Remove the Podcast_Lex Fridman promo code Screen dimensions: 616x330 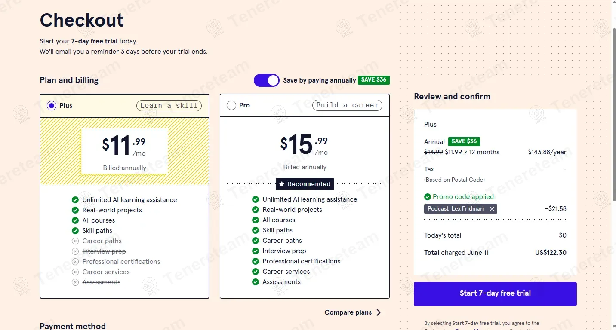(x=492, y=209)
